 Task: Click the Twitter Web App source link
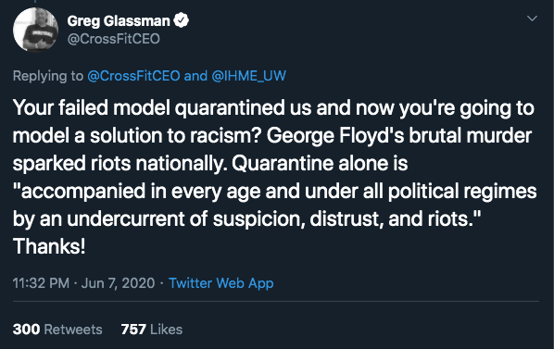[x=221, y=283]
